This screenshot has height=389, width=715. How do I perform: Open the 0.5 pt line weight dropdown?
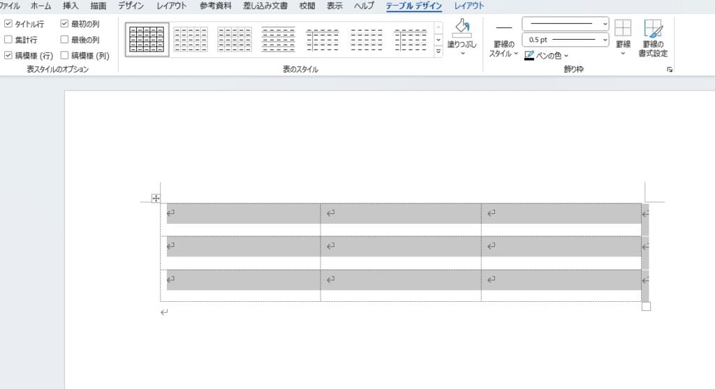pyautogui.click(x=566, y=40)
